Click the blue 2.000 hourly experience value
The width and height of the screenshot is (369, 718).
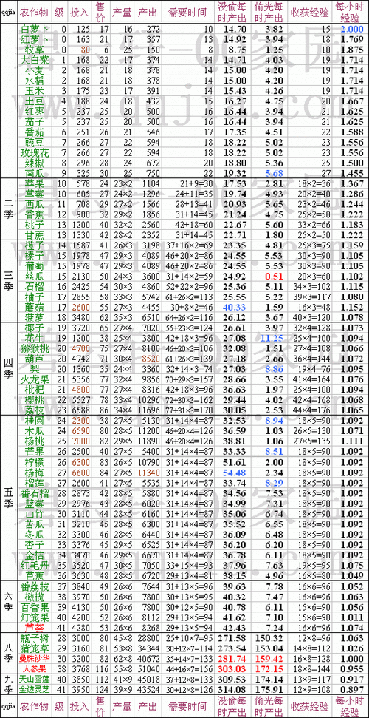pyautogui.click(x=351, y=29)
